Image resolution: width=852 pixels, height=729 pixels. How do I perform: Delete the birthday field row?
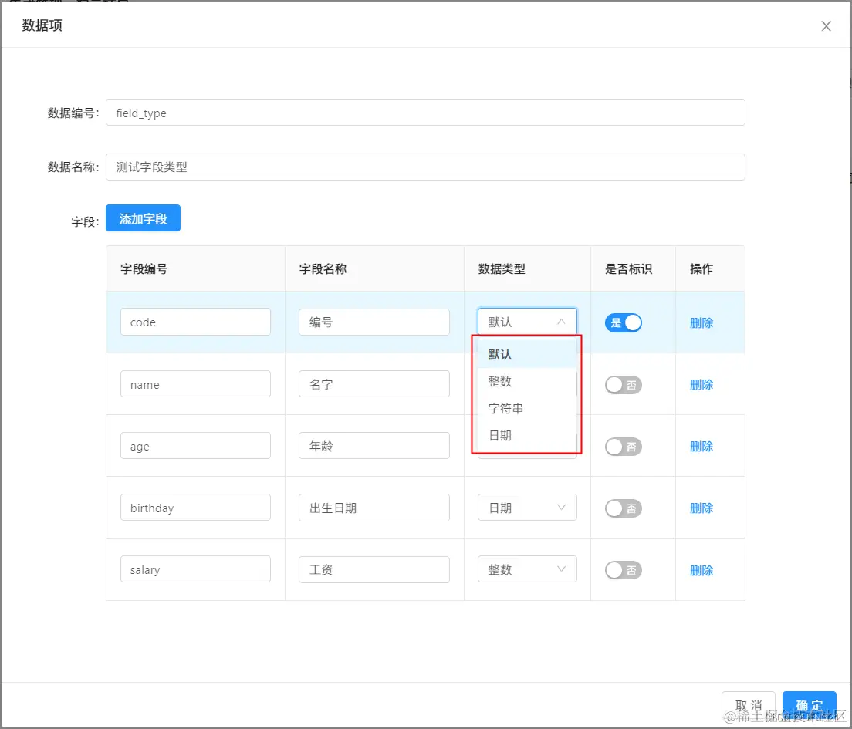701,508
